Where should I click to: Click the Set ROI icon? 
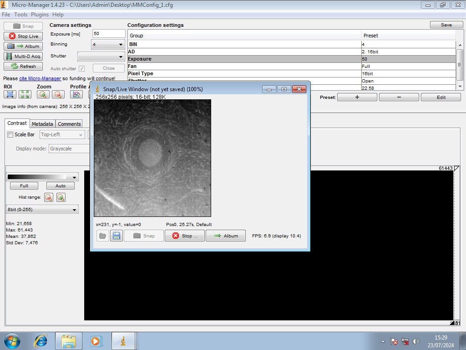point(10,94)
